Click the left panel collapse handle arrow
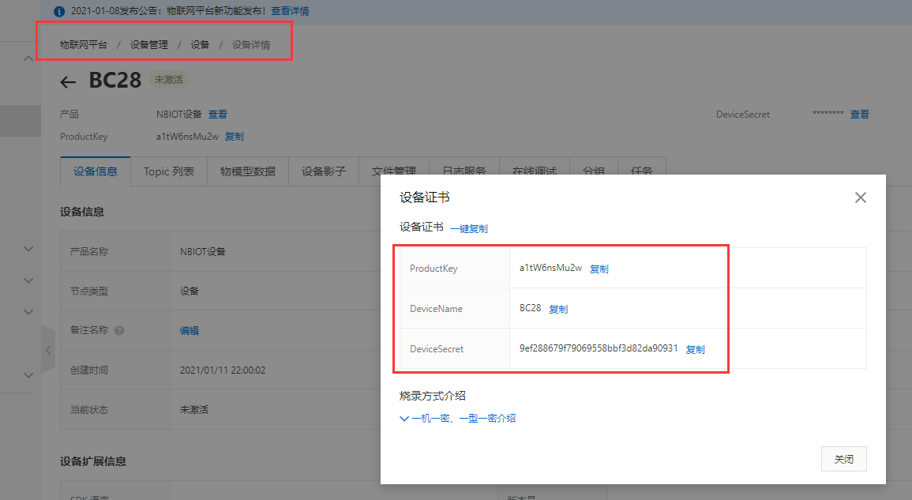 point(48,349)
